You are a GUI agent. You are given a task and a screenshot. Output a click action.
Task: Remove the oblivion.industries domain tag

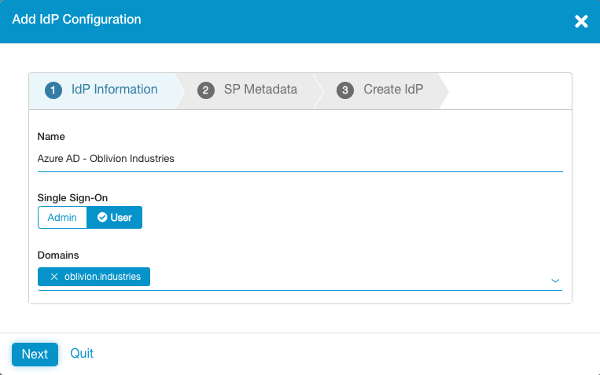pyautogui.click(x=54, y=277)
